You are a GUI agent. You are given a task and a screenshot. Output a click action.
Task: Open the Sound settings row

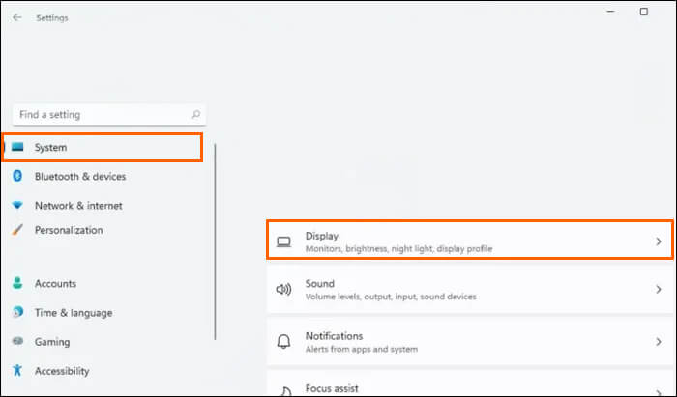470,289
